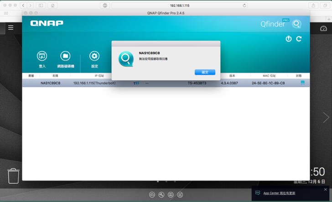The height and width of the screenshot is (202, 332).
Task: Reload the Safari page
Action: [x=244, y=5]
